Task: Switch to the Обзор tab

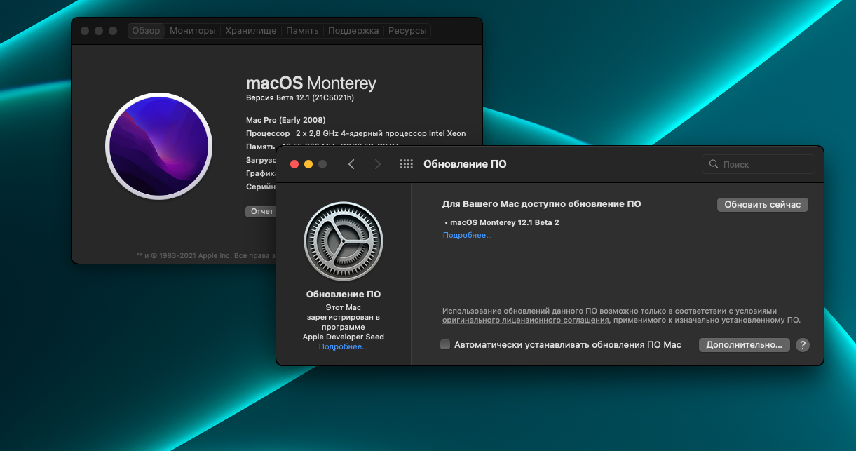Action: (x=146, y=31)
